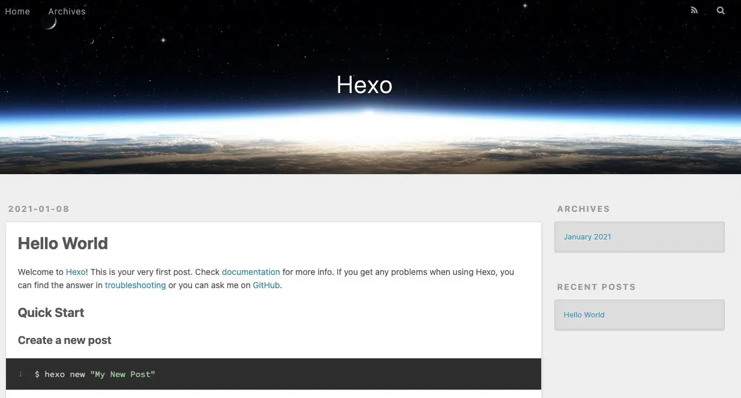The image size is (741, 398).
Task: Click the RECENT POSTS widget title
Action: point(596,287)
